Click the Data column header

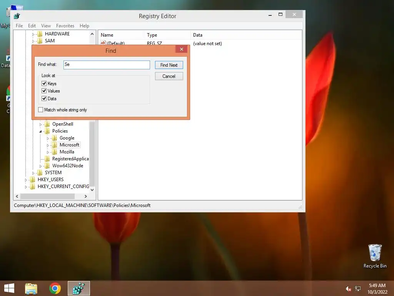point(246,35)
